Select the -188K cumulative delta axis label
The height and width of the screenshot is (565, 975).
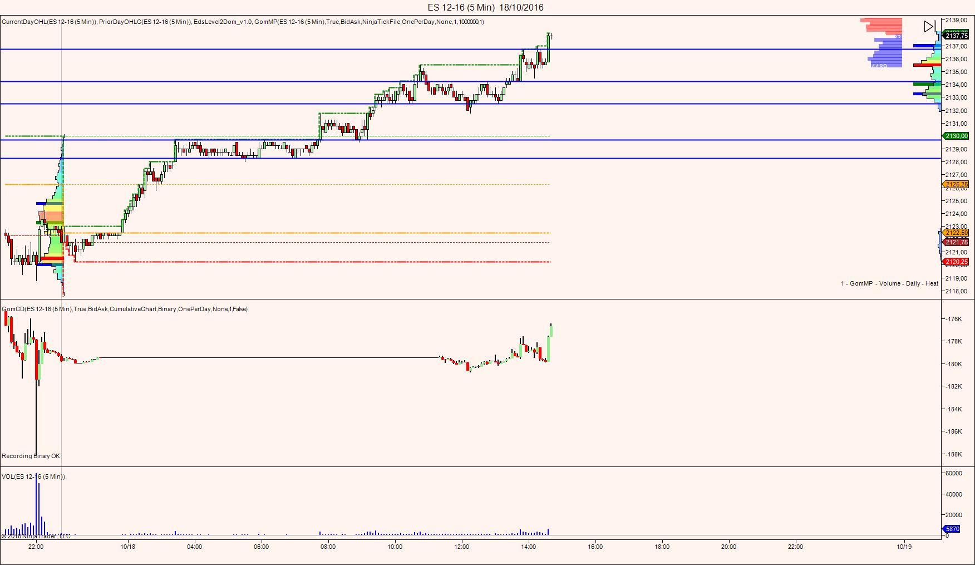(x=954, y=454)
